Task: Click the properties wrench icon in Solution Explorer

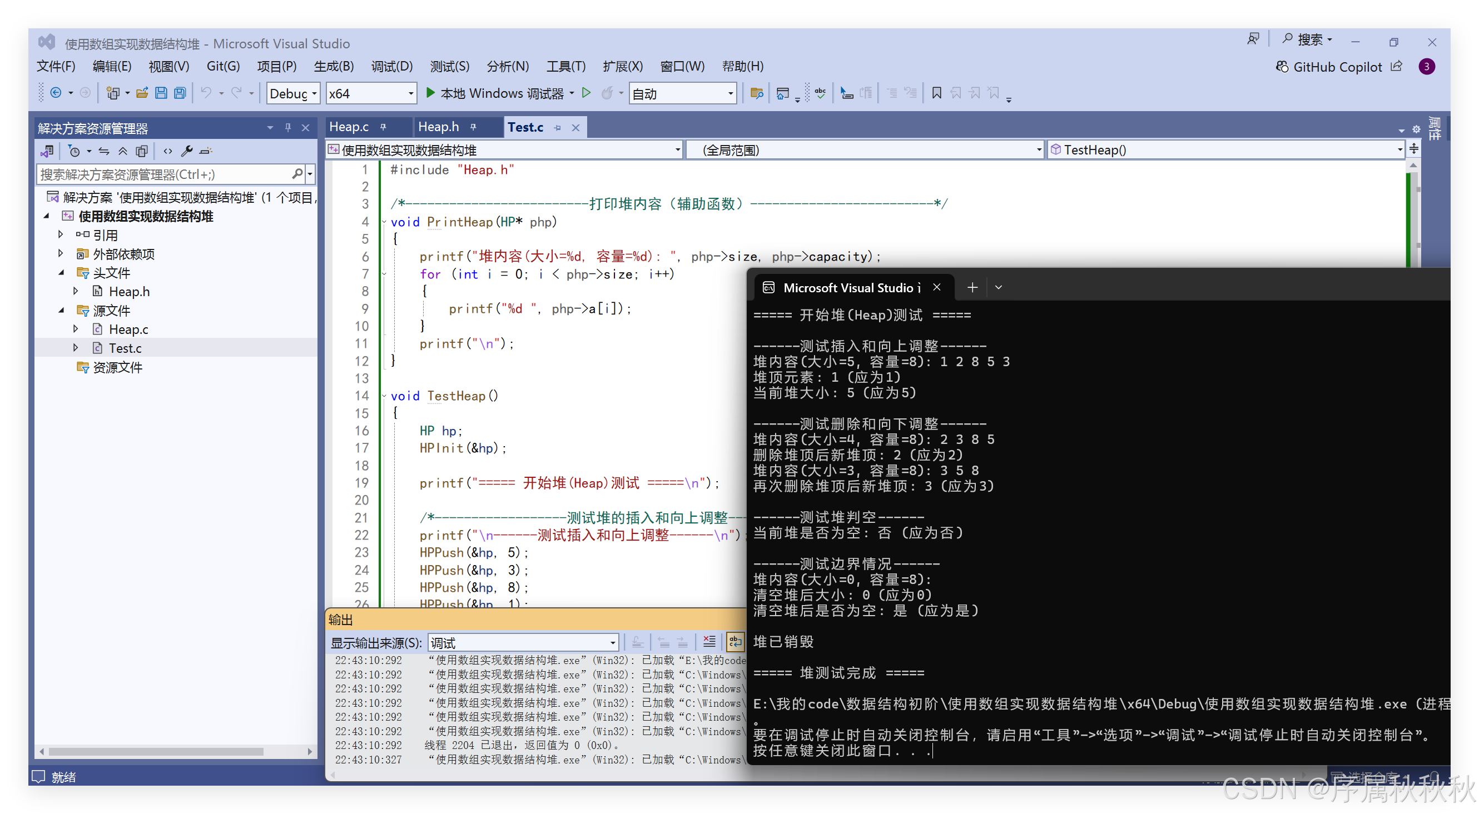Action: point(187,150)
